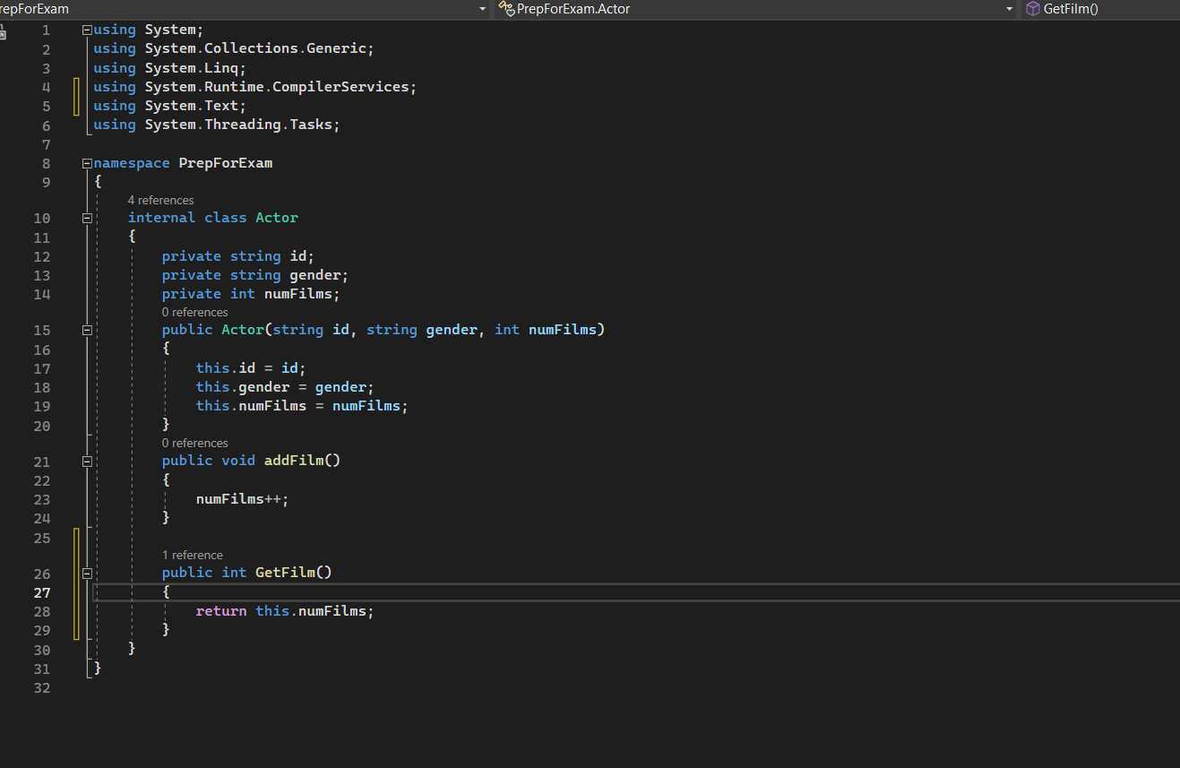Collapse the using directives block
1180x768 pixels.
(87, 30)
